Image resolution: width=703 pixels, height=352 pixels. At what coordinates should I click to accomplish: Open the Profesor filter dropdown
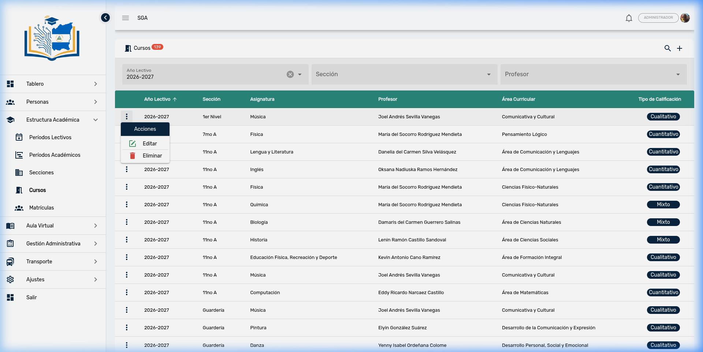593,74
